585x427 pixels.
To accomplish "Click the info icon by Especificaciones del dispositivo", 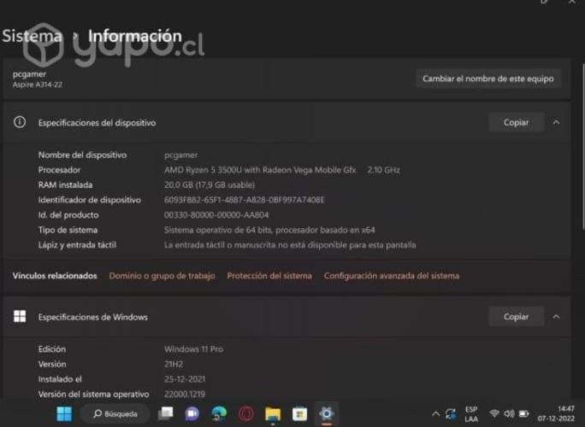I will point(20,122).
